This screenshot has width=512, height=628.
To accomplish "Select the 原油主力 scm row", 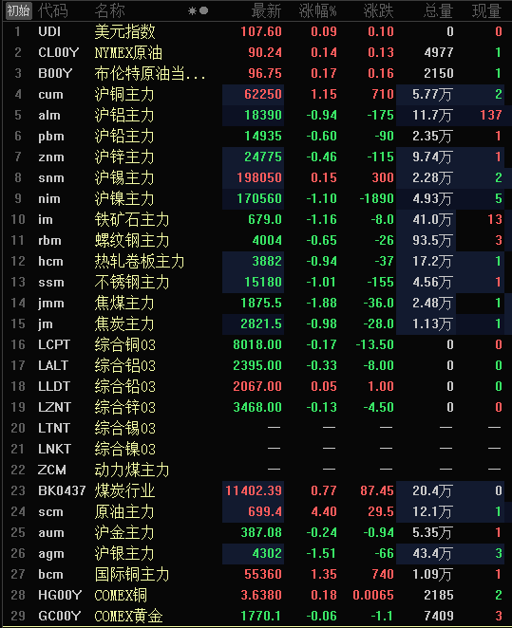I will click(256, 511).
